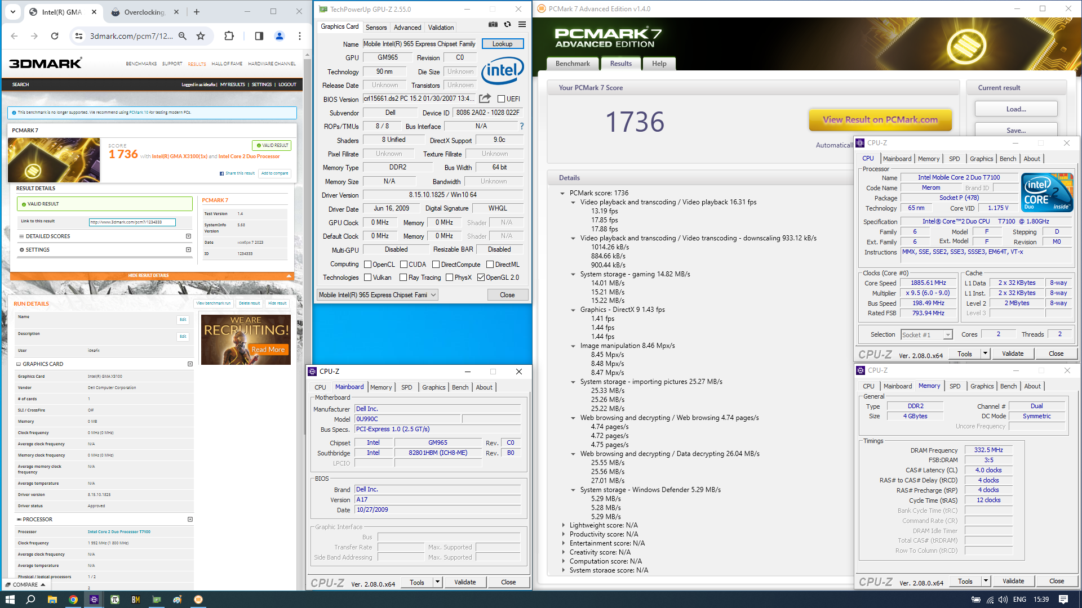This screenshot has height=608, width=1082.
Task: Collapse the PCMark score 1736 tree node
Action: point(562,193)
